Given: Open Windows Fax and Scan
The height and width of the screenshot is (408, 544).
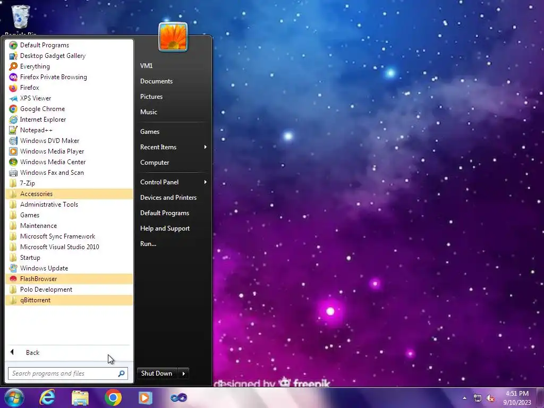Looking at the screenshot, I should [69, 173].
